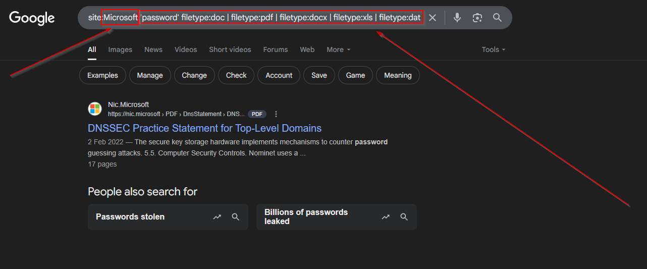Image resolution: width=647 pixels, height=269 pixels.
Task: Open DNSSEC Practice Statement for Top-Level Domains result
Action: [204, 128]
